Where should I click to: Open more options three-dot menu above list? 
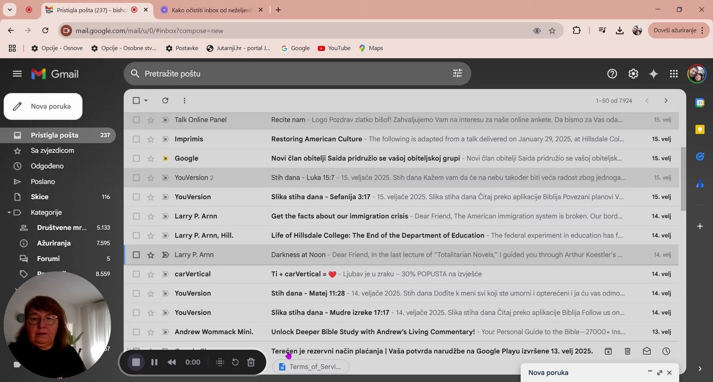tap(184, 100)
